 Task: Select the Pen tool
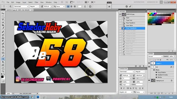[x=3, y=56]
